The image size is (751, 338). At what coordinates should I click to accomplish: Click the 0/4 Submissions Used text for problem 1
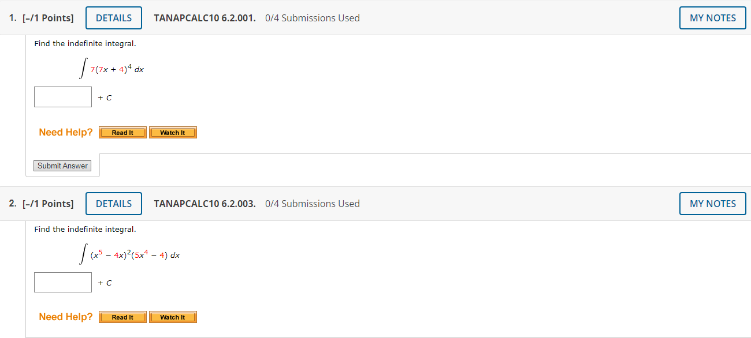pos(313,18)
